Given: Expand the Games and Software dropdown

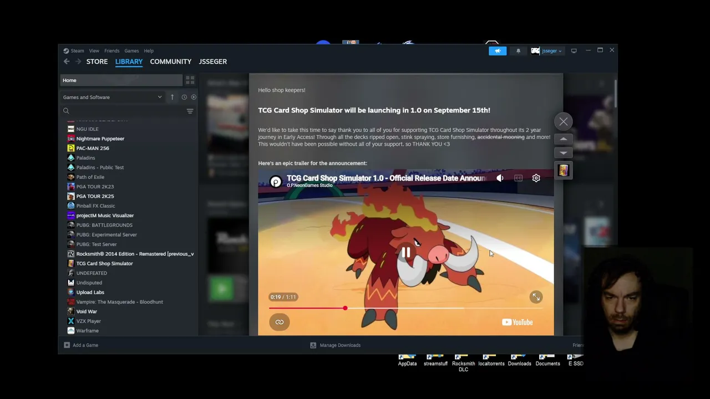Looking at the screenshot, I should point(113,97).
